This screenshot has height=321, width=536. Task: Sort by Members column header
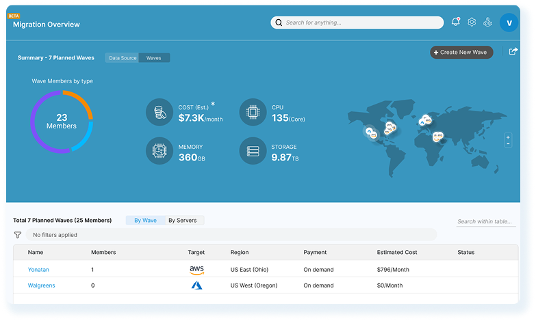pyautogui.click(x=103, y=253)
